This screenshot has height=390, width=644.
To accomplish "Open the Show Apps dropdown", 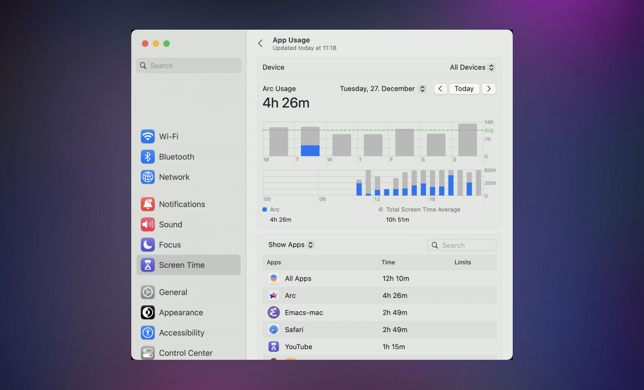I will 291,244.
